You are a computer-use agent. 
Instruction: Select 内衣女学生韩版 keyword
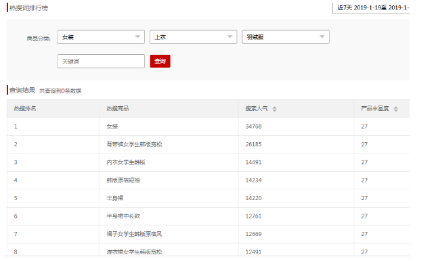pos(126,162)
